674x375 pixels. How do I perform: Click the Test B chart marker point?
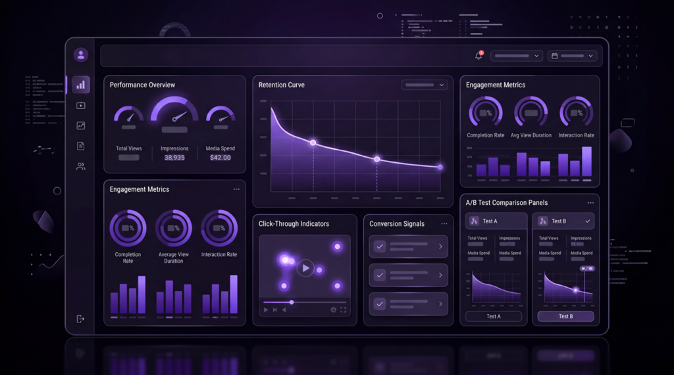575,290
